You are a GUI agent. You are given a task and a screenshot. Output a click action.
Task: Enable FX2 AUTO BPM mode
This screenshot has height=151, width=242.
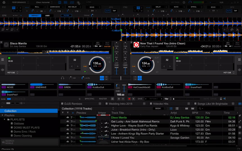229,11
